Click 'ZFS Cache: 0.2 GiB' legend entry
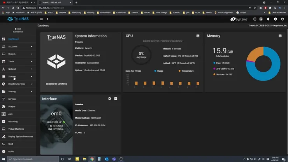288x162 pixels. (224, 69)
